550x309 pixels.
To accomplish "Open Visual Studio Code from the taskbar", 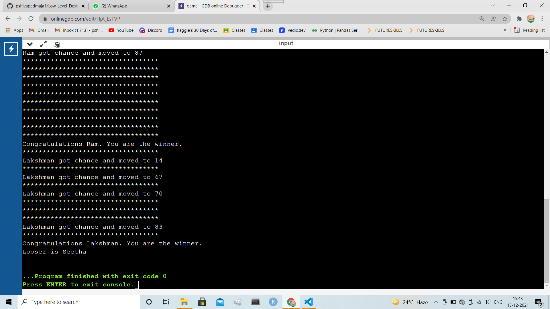I will click(309, 302).
